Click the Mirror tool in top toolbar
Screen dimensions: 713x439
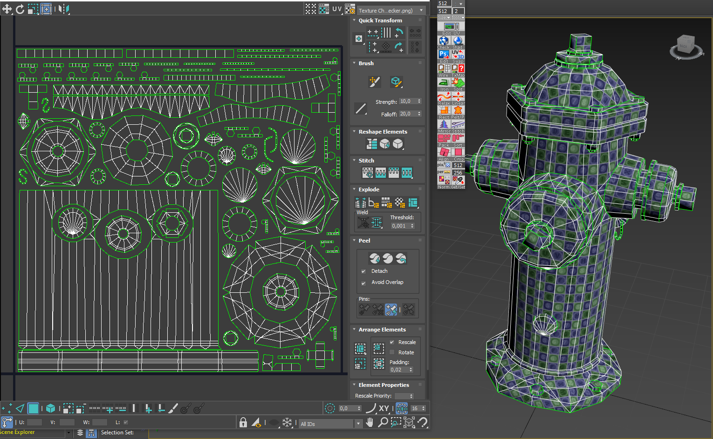[63, 9]
